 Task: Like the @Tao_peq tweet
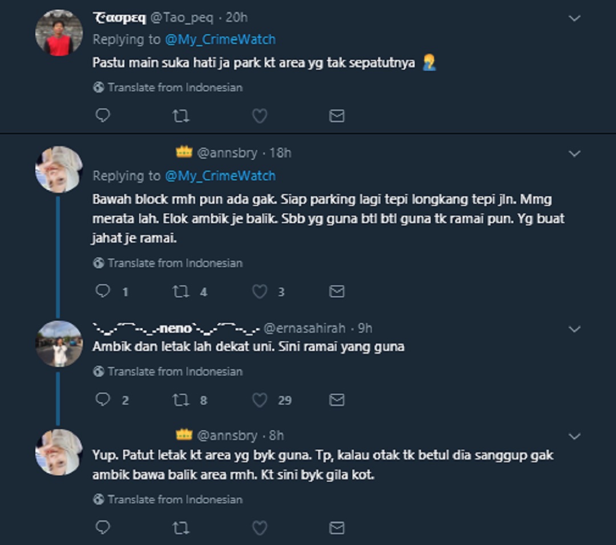click(260, 116)
